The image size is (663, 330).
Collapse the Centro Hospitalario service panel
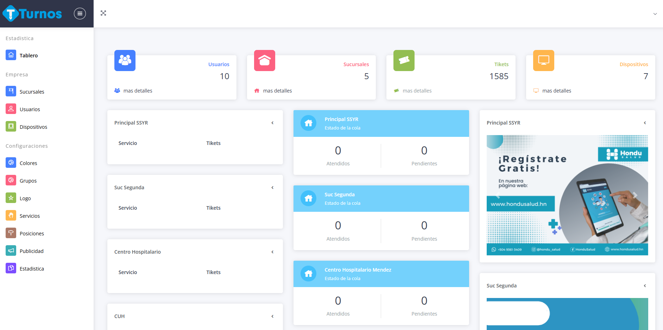(x=272, y=252)
